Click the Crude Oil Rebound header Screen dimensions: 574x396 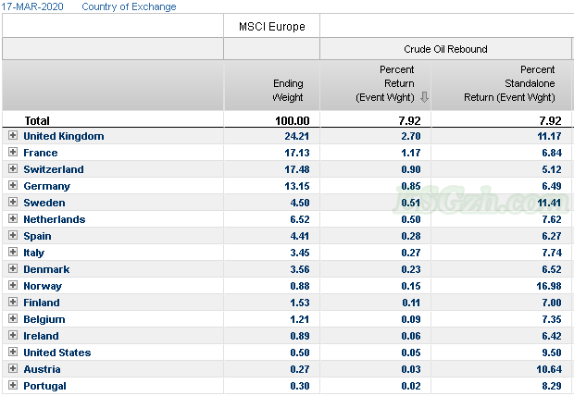[445, 49]
